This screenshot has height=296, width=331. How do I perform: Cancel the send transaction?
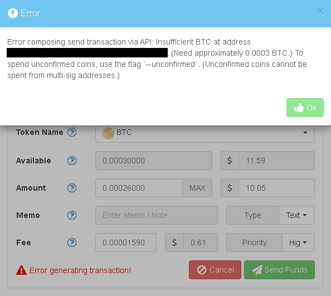[x=215, y=270]
